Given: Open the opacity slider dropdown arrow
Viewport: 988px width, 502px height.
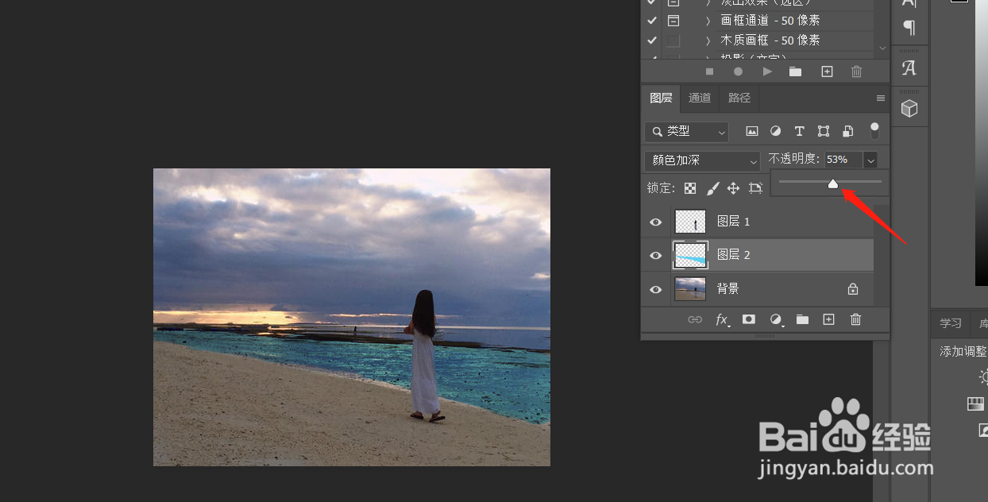Looking at the screenshot, I should point(871,160).
